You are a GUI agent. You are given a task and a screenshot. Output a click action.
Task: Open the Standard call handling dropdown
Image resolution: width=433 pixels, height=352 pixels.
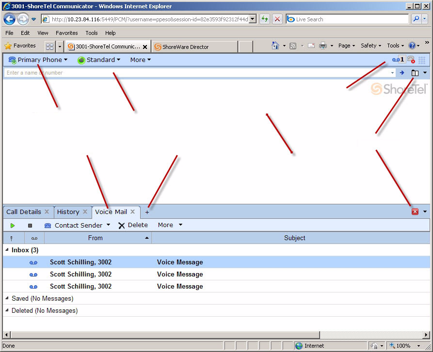(x=99, y=60)
